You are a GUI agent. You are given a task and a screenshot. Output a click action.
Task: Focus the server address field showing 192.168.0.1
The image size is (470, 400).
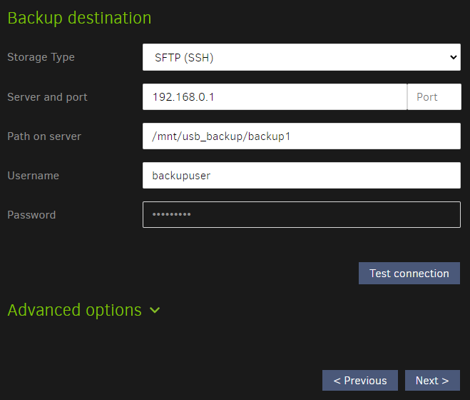pyautogui.click(x=275, y=97)
